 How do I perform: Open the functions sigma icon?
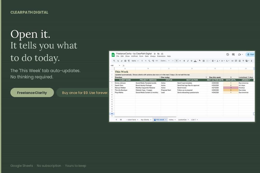251,61
